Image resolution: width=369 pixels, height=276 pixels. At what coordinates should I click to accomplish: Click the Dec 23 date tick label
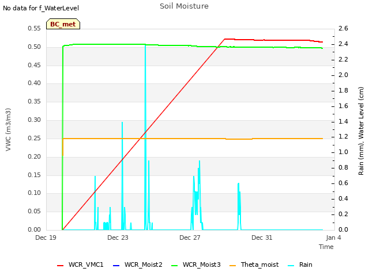118,237
